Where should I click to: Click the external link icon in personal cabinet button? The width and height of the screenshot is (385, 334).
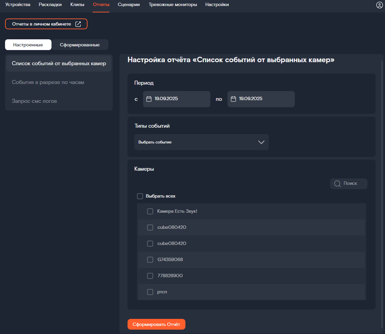pyautogui.click(x=78, y=24)
